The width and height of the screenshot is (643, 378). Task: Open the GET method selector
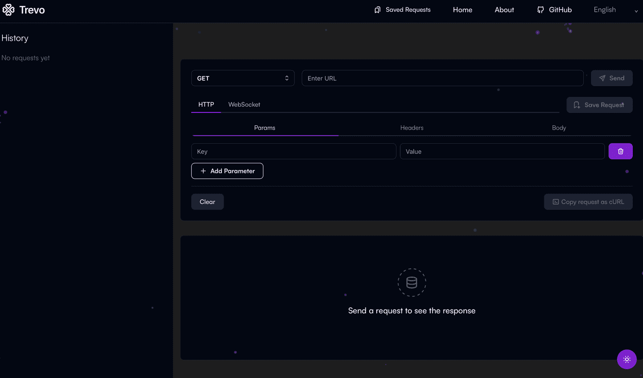(x=243, y=78)
